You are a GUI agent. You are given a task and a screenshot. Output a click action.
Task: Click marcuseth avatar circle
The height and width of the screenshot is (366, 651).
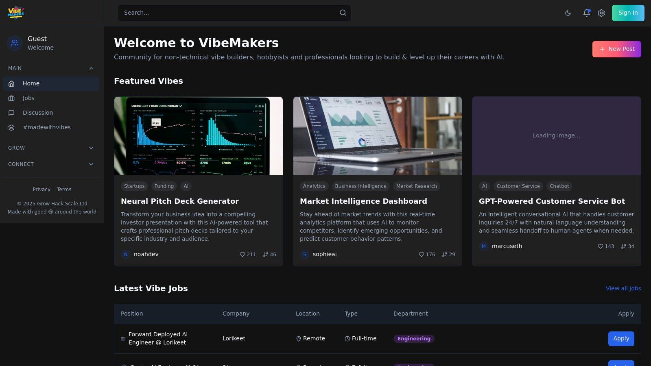coord(484,246)
